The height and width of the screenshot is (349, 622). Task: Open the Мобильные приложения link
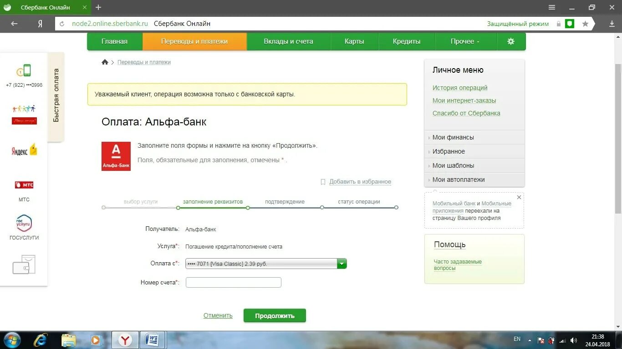tap(472, 207)
